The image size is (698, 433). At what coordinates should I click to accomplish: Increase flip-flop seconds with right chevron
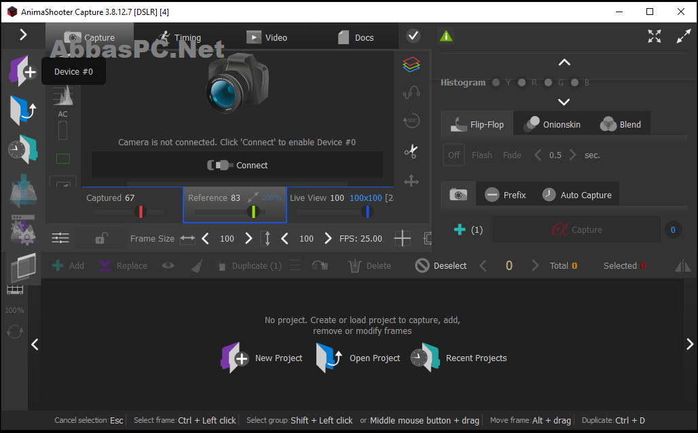pos(572,155)
